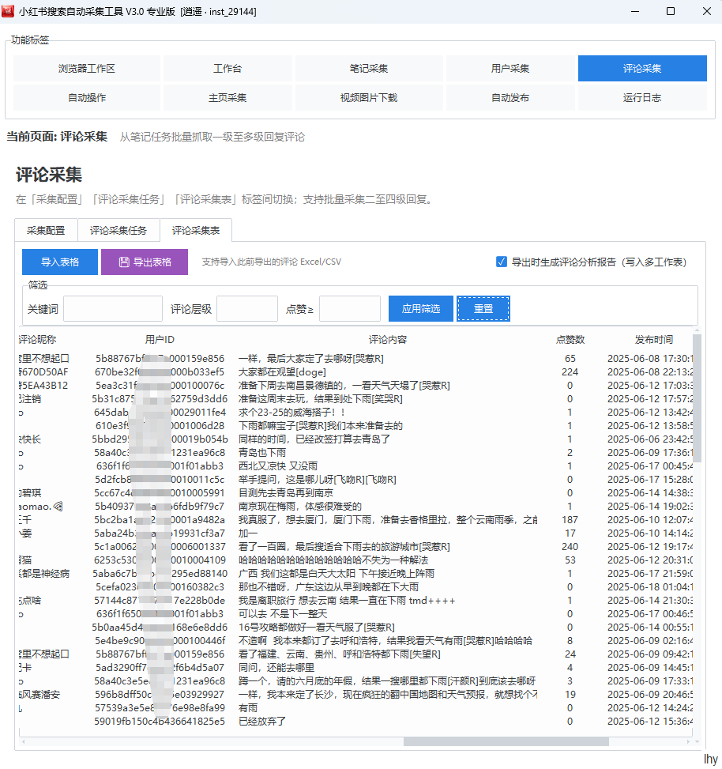Select comment '求个23-25的威海搭子！！'
This screenshot has width=722, height=769.
291,412
